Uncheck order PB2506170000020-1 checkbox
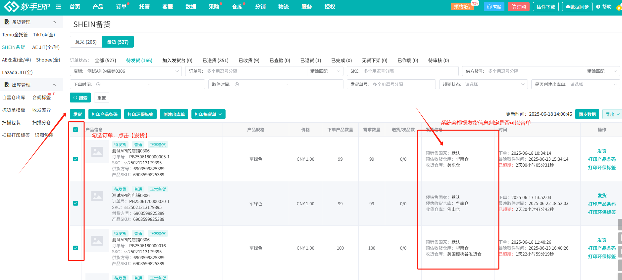622x280 pixels. pos(76,203)
